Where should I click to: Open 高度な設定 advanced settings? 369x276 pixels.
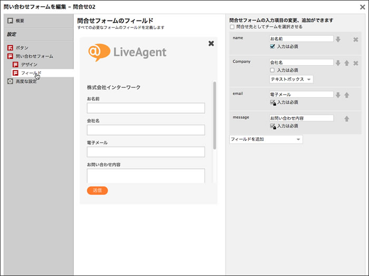point(26,81)
